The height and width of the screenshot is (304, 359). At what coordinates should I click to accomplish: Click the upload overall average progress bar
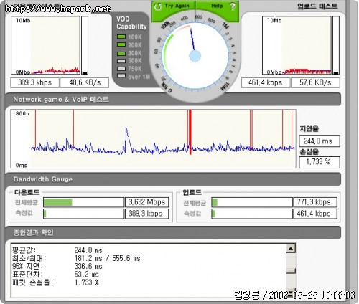(252, 202)
